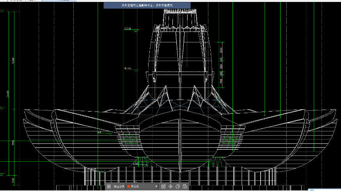
Task: Click the 21.510 elevation marker text
Action: tap(128, 29)
